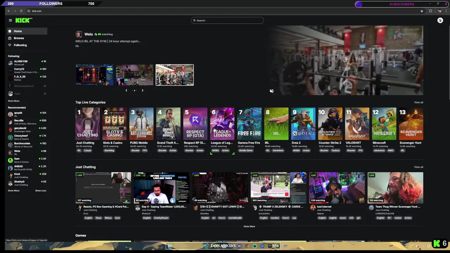Select the gym featured stream thumbnail
450x253 pixels.
(x=175, y=75)
